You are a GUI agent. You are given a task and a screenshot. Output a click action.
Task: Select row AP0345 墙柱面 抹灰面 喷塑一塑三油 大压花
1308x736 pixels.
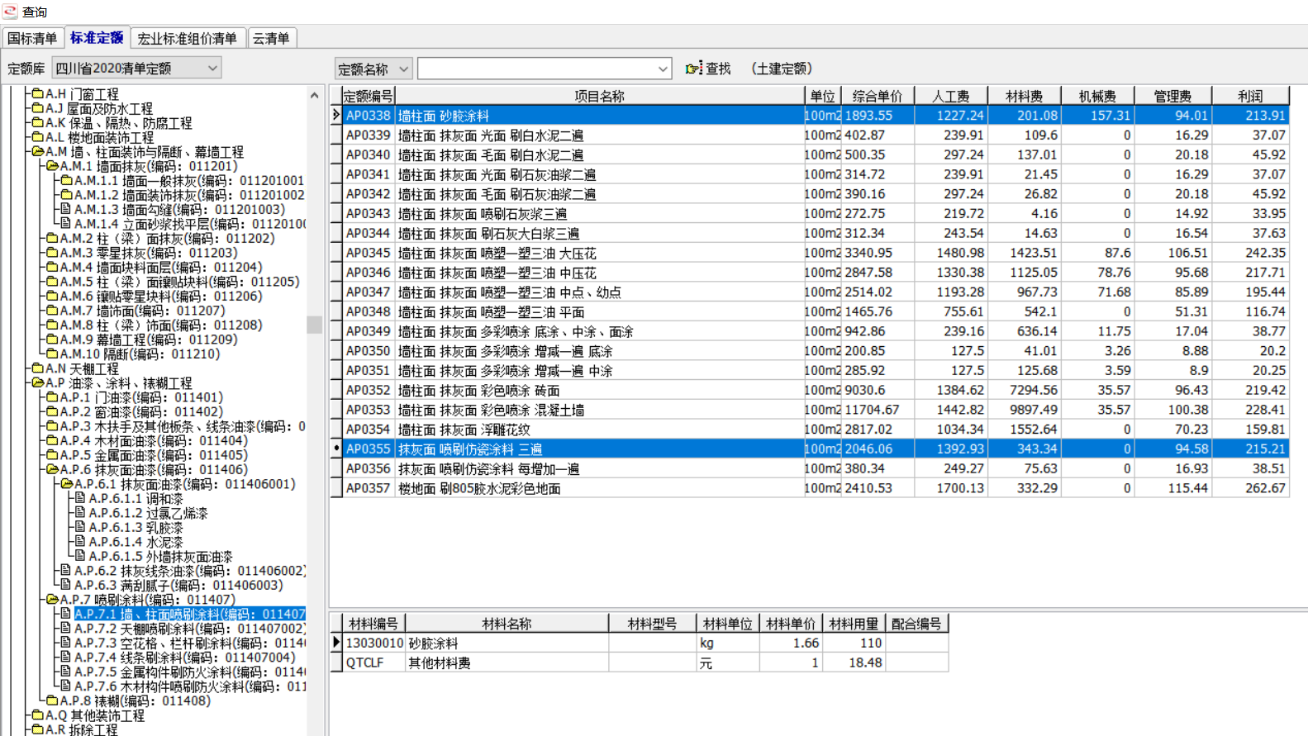pyautogui.click(x=816, y=253)
